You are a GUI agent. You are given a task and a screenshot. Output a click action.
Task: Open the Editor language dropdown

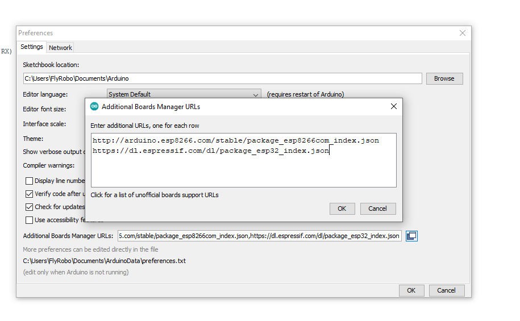tap(184, 94)
